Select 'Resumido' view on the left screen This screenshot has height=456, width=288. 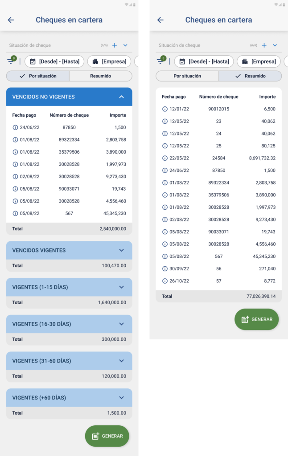pos(101,76)
